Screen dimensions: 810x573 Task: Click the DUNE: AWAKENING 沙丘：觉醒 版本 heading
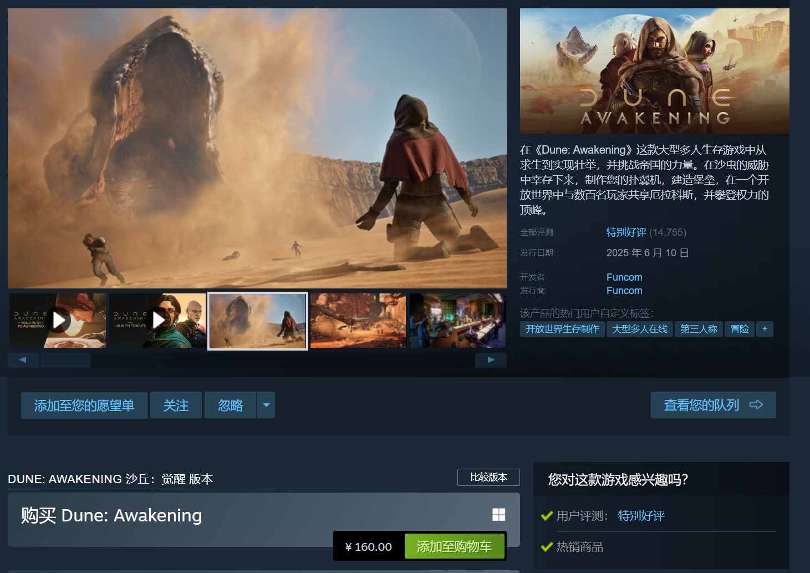(110, 479)
